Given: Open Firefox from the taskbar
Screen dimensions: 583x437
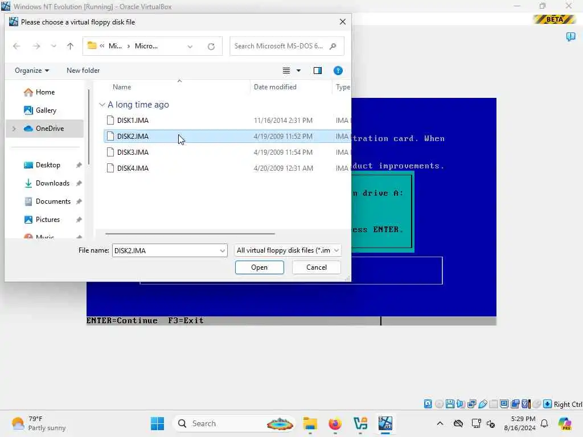Looking at the screenshot, I should pyautogui.click(x=335, y=423).
